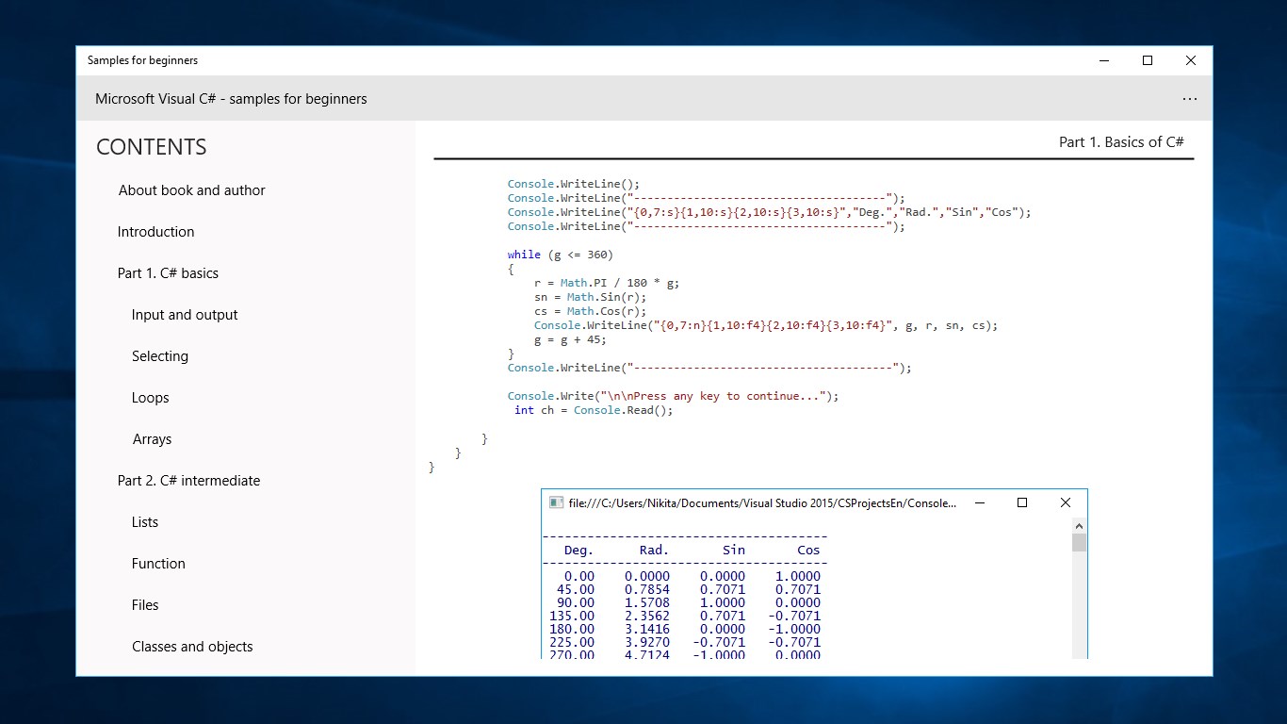
Task: Click the '135.00' degree value
Action: click(x=572, y=616)
